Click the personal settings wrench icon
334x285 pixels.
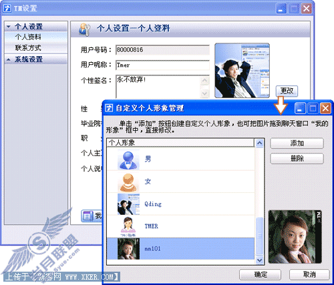[x=84, y=29]
